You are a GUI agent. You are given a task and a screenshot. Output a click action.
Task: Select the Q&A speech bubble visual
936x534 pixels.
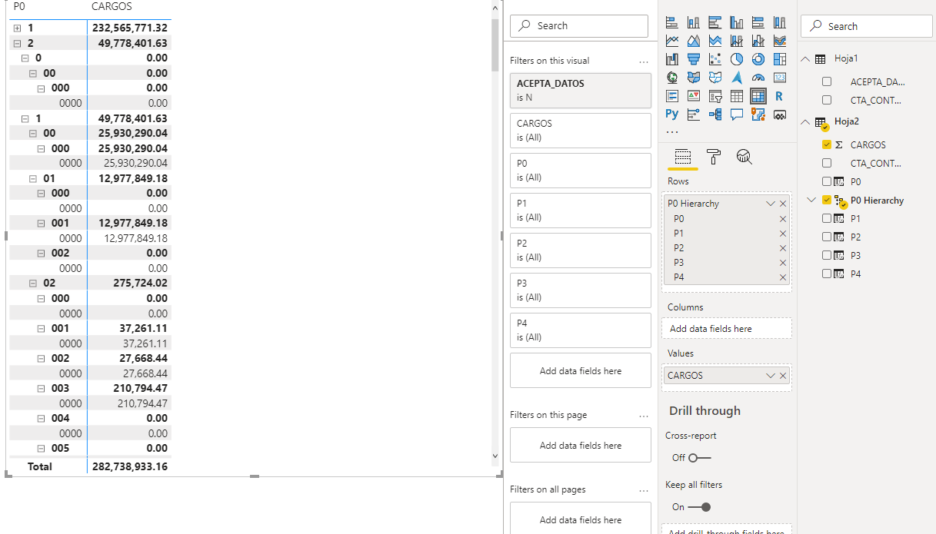[737, 114]
